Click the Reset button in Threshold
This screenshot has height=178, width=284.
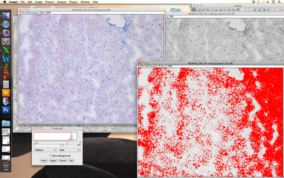coord(63,161)
